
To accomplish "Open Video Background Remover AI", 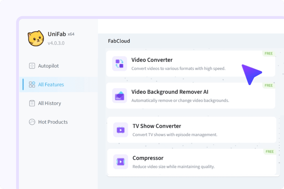I will 191,96.
